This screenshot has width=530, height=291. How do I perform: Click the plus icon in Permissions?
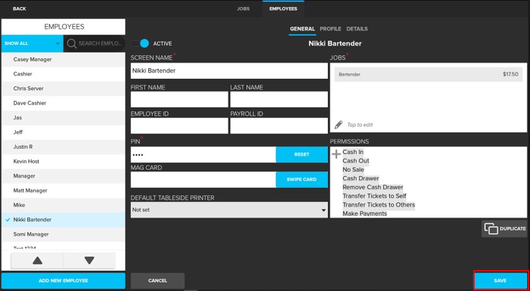point(336,155)
